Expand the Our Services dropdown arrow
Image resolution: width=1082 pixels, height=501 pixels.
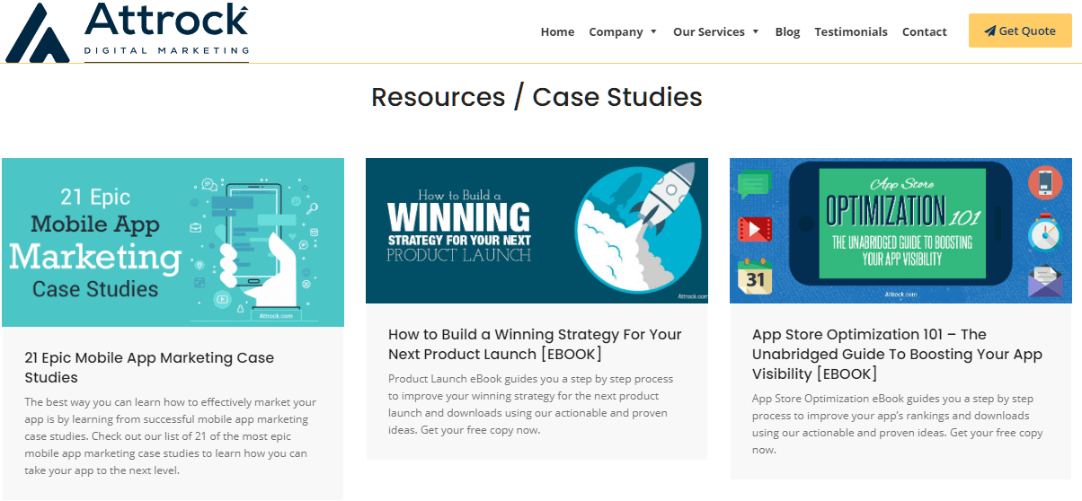click(756, 32)
